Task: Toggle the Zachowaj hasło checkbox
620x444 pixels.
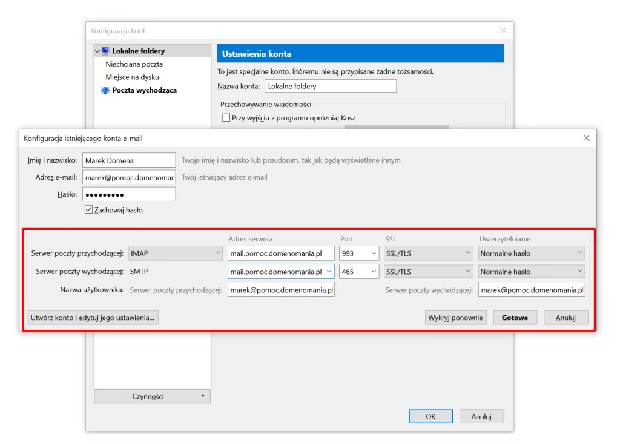Action: [90, 210]
